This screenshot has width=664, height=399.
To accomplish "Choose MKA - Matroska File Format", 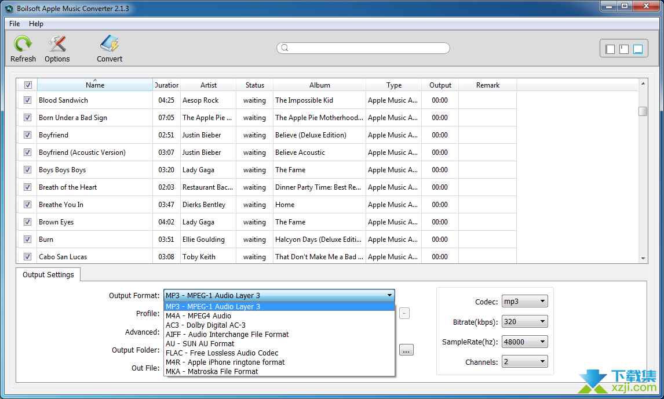I will click(x=279, y=372).
